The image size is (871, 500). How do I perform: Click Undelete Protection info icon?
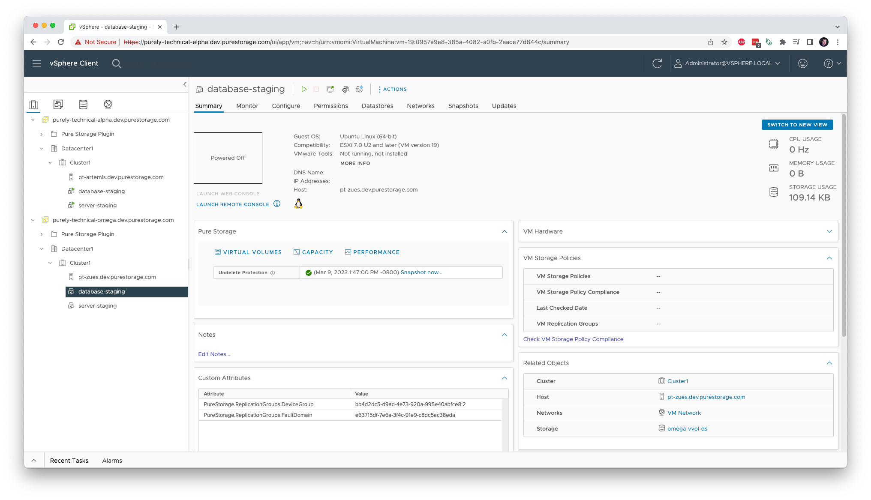tap(273, 273)
